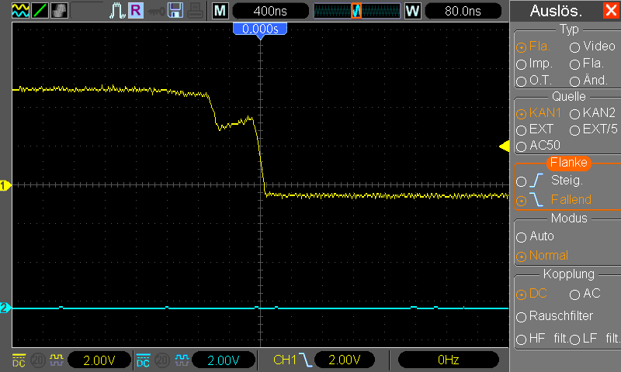Viewport: 621px width, 372px height.
Task: Click the CH1 trigger source label at bottom
Action: click(x=284, y=360)
